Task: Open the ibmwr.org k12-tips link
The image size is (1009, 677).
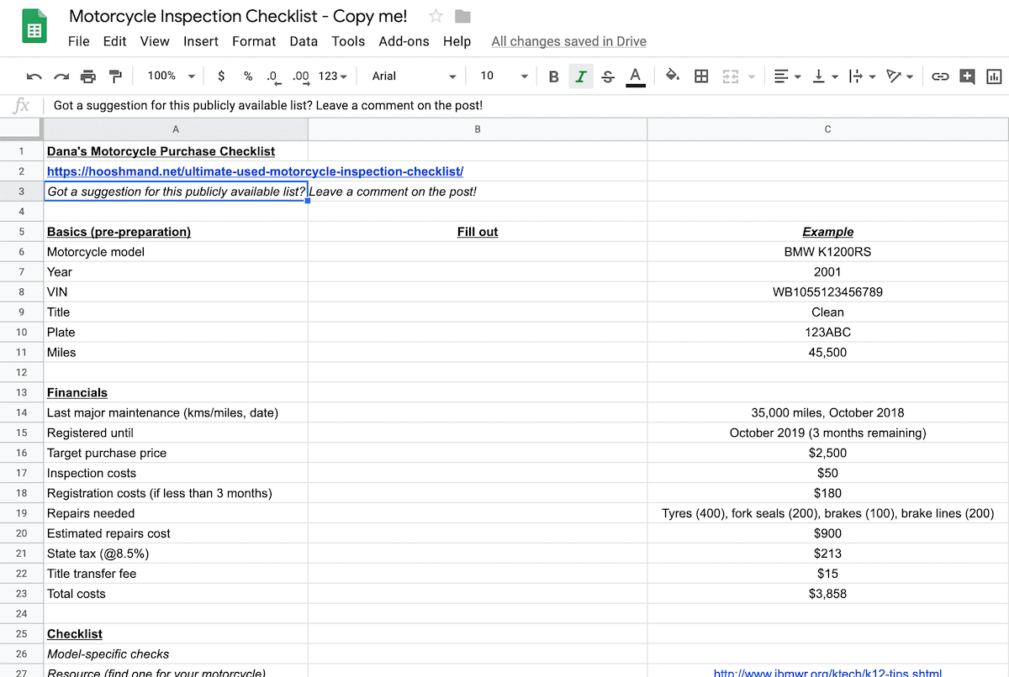Action: click(x=828, y=672)
